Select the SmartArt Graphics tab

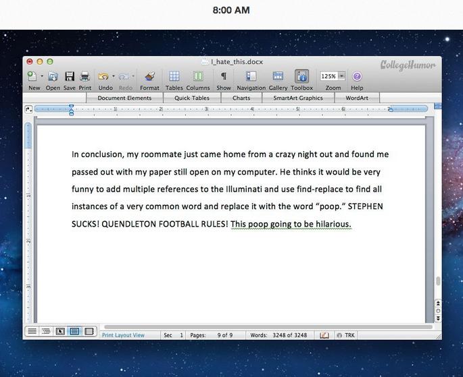click(x=297, y=98)
